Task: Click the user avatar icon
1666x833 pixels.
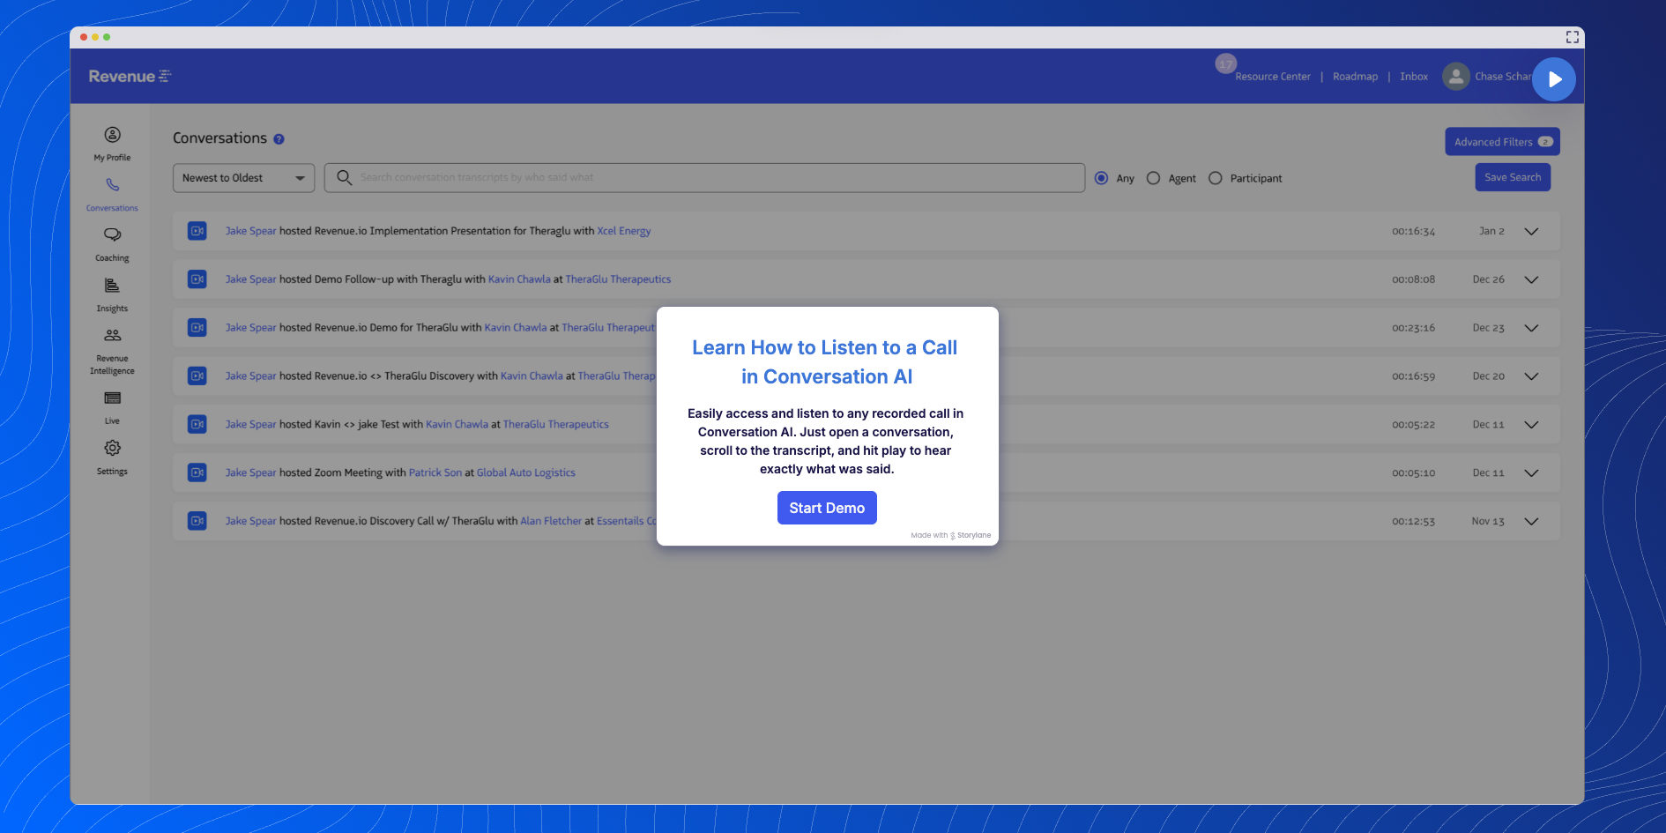Action: (x=1455, y=77)
